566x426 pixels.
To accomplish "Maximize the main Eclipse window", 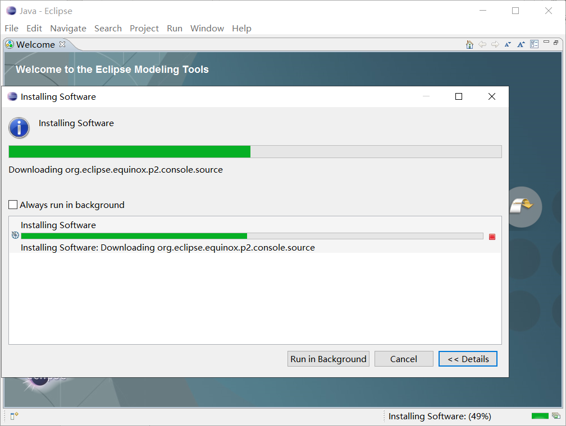I will click(515, 11).
